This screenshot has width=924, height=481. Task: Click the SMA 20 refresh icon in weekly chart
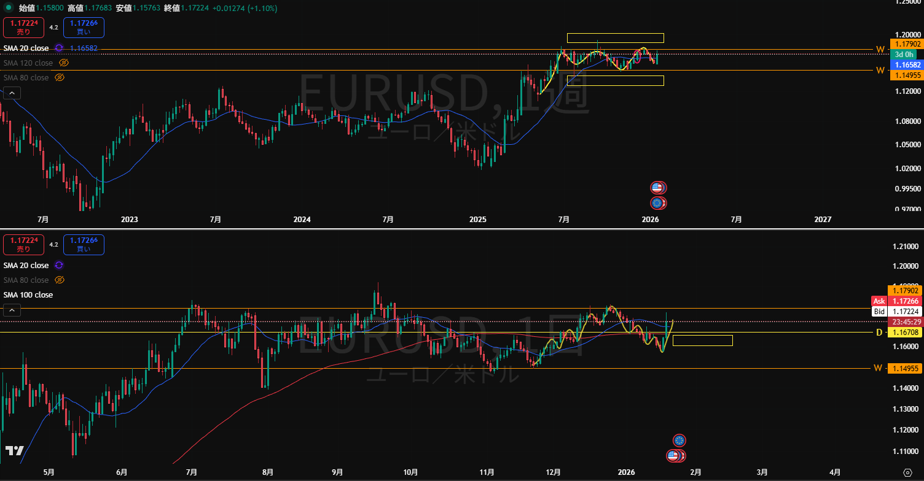point(59,48)
